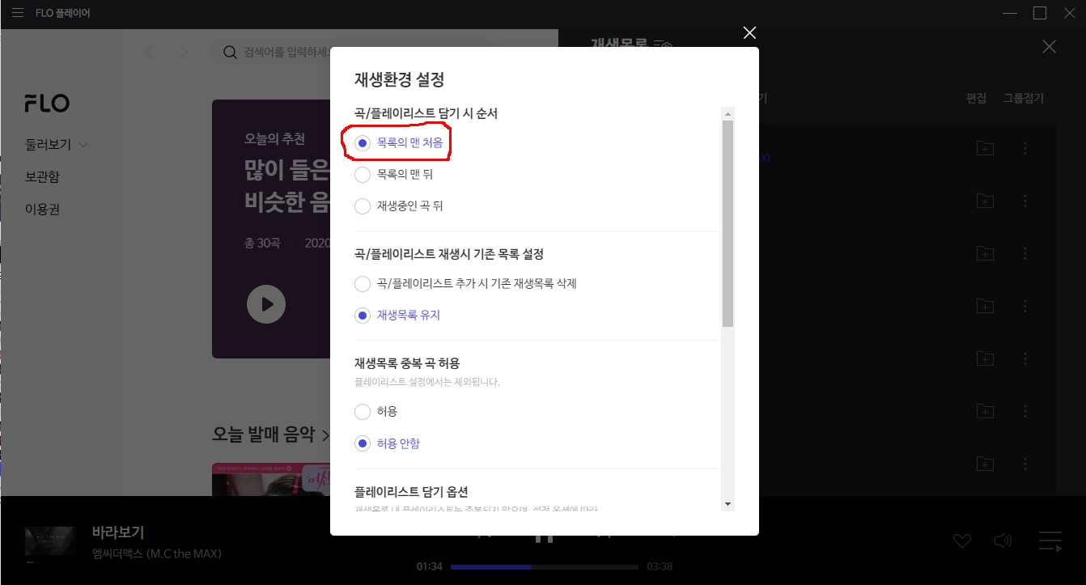Click the search magnifier icon

coord(230,52)
